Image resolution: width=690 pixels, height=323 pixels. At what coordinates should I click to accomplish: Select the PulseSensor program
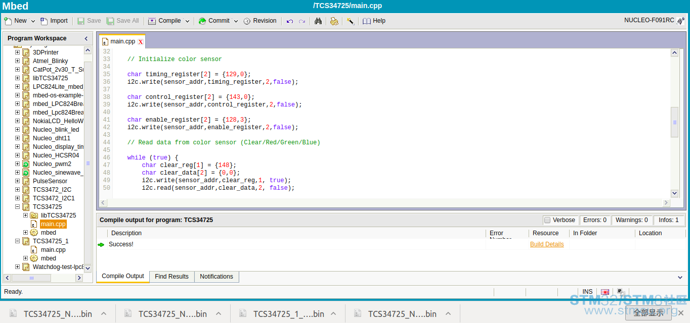coord(50,181)
